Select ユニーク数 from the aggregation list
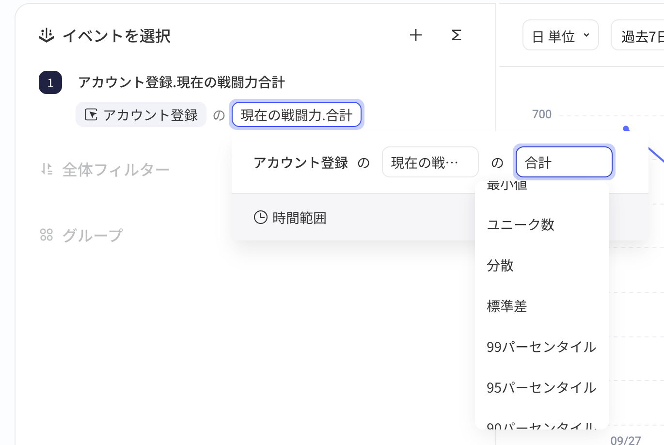664x445 pixels. (x=542, y=225)
